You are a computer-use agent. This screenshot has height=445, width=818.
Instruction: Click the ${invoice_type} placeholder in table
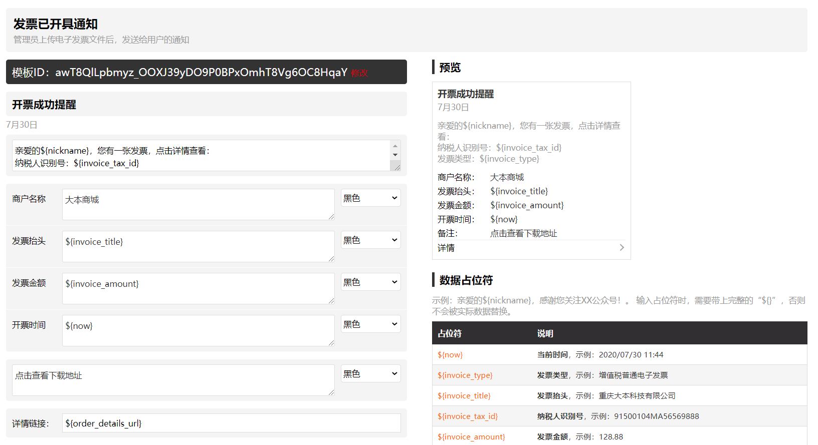465,375
